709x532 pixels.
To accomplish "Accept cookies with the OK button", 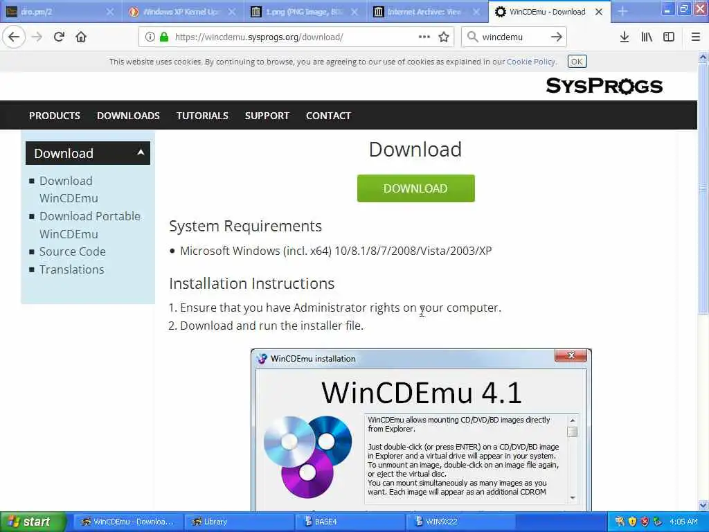I will coord(577,62).
